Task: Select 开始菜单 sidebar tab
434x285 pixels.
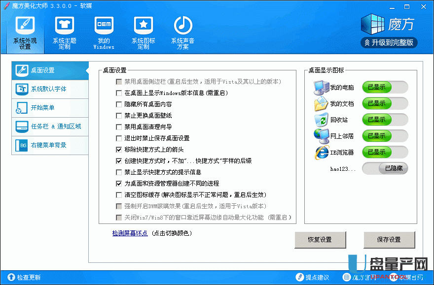Action: [x=50, y=108]
